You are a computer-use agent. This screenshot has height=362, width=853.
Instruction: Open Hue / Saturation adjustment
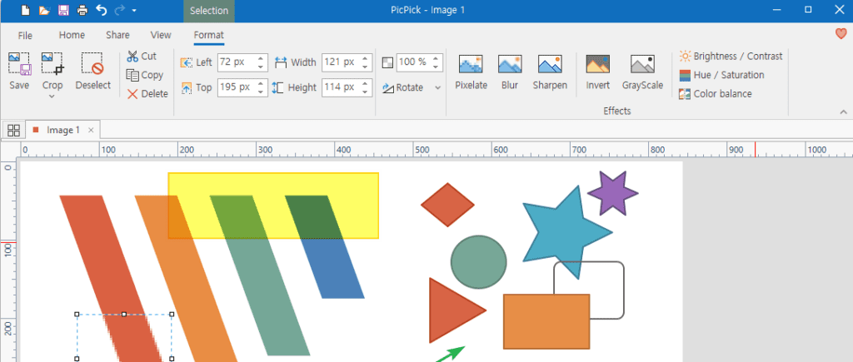(x=721, y=75)
